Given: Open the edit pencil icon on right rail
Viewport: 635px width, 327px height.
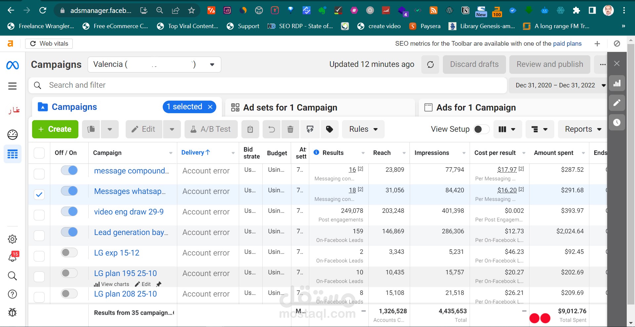Looking at the screenshot, I should pos(617,103).
